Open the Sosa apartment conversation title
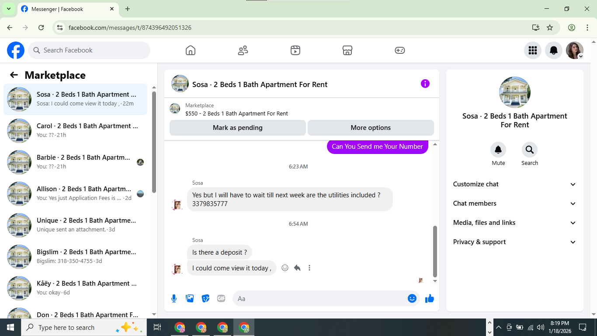 (x=260, y=84)
